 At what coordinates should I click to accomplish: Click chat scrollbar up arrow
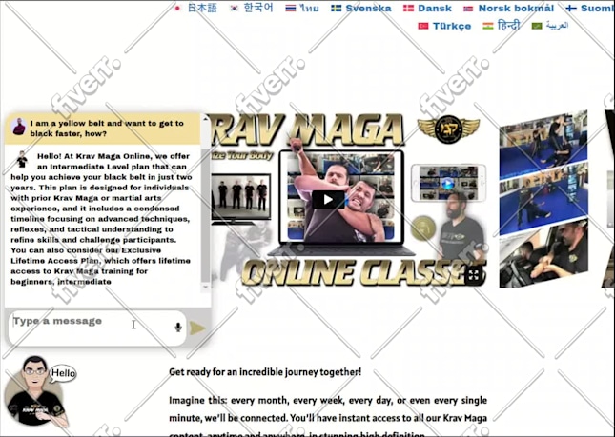coord(206,118)
